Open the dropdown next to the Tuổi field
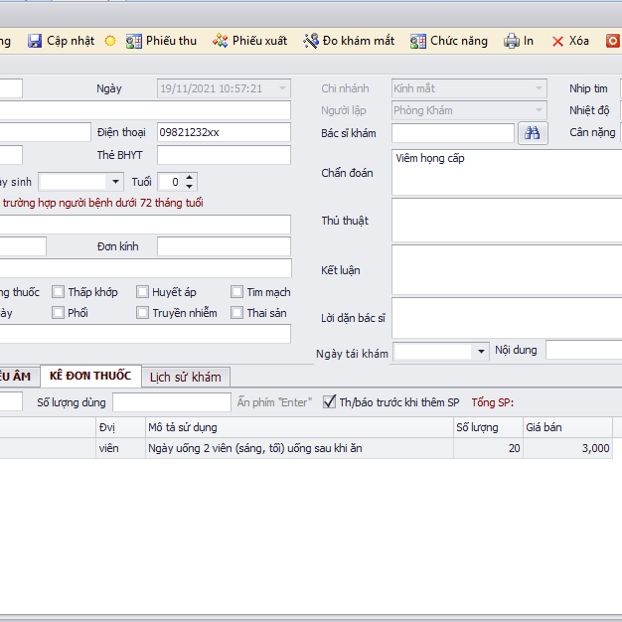 coord(116,182)
